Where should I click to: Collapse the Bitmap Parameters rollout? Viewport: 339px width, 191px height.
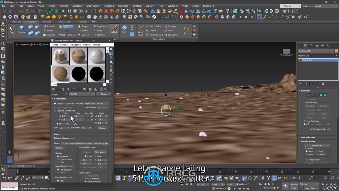click(81, 138)
